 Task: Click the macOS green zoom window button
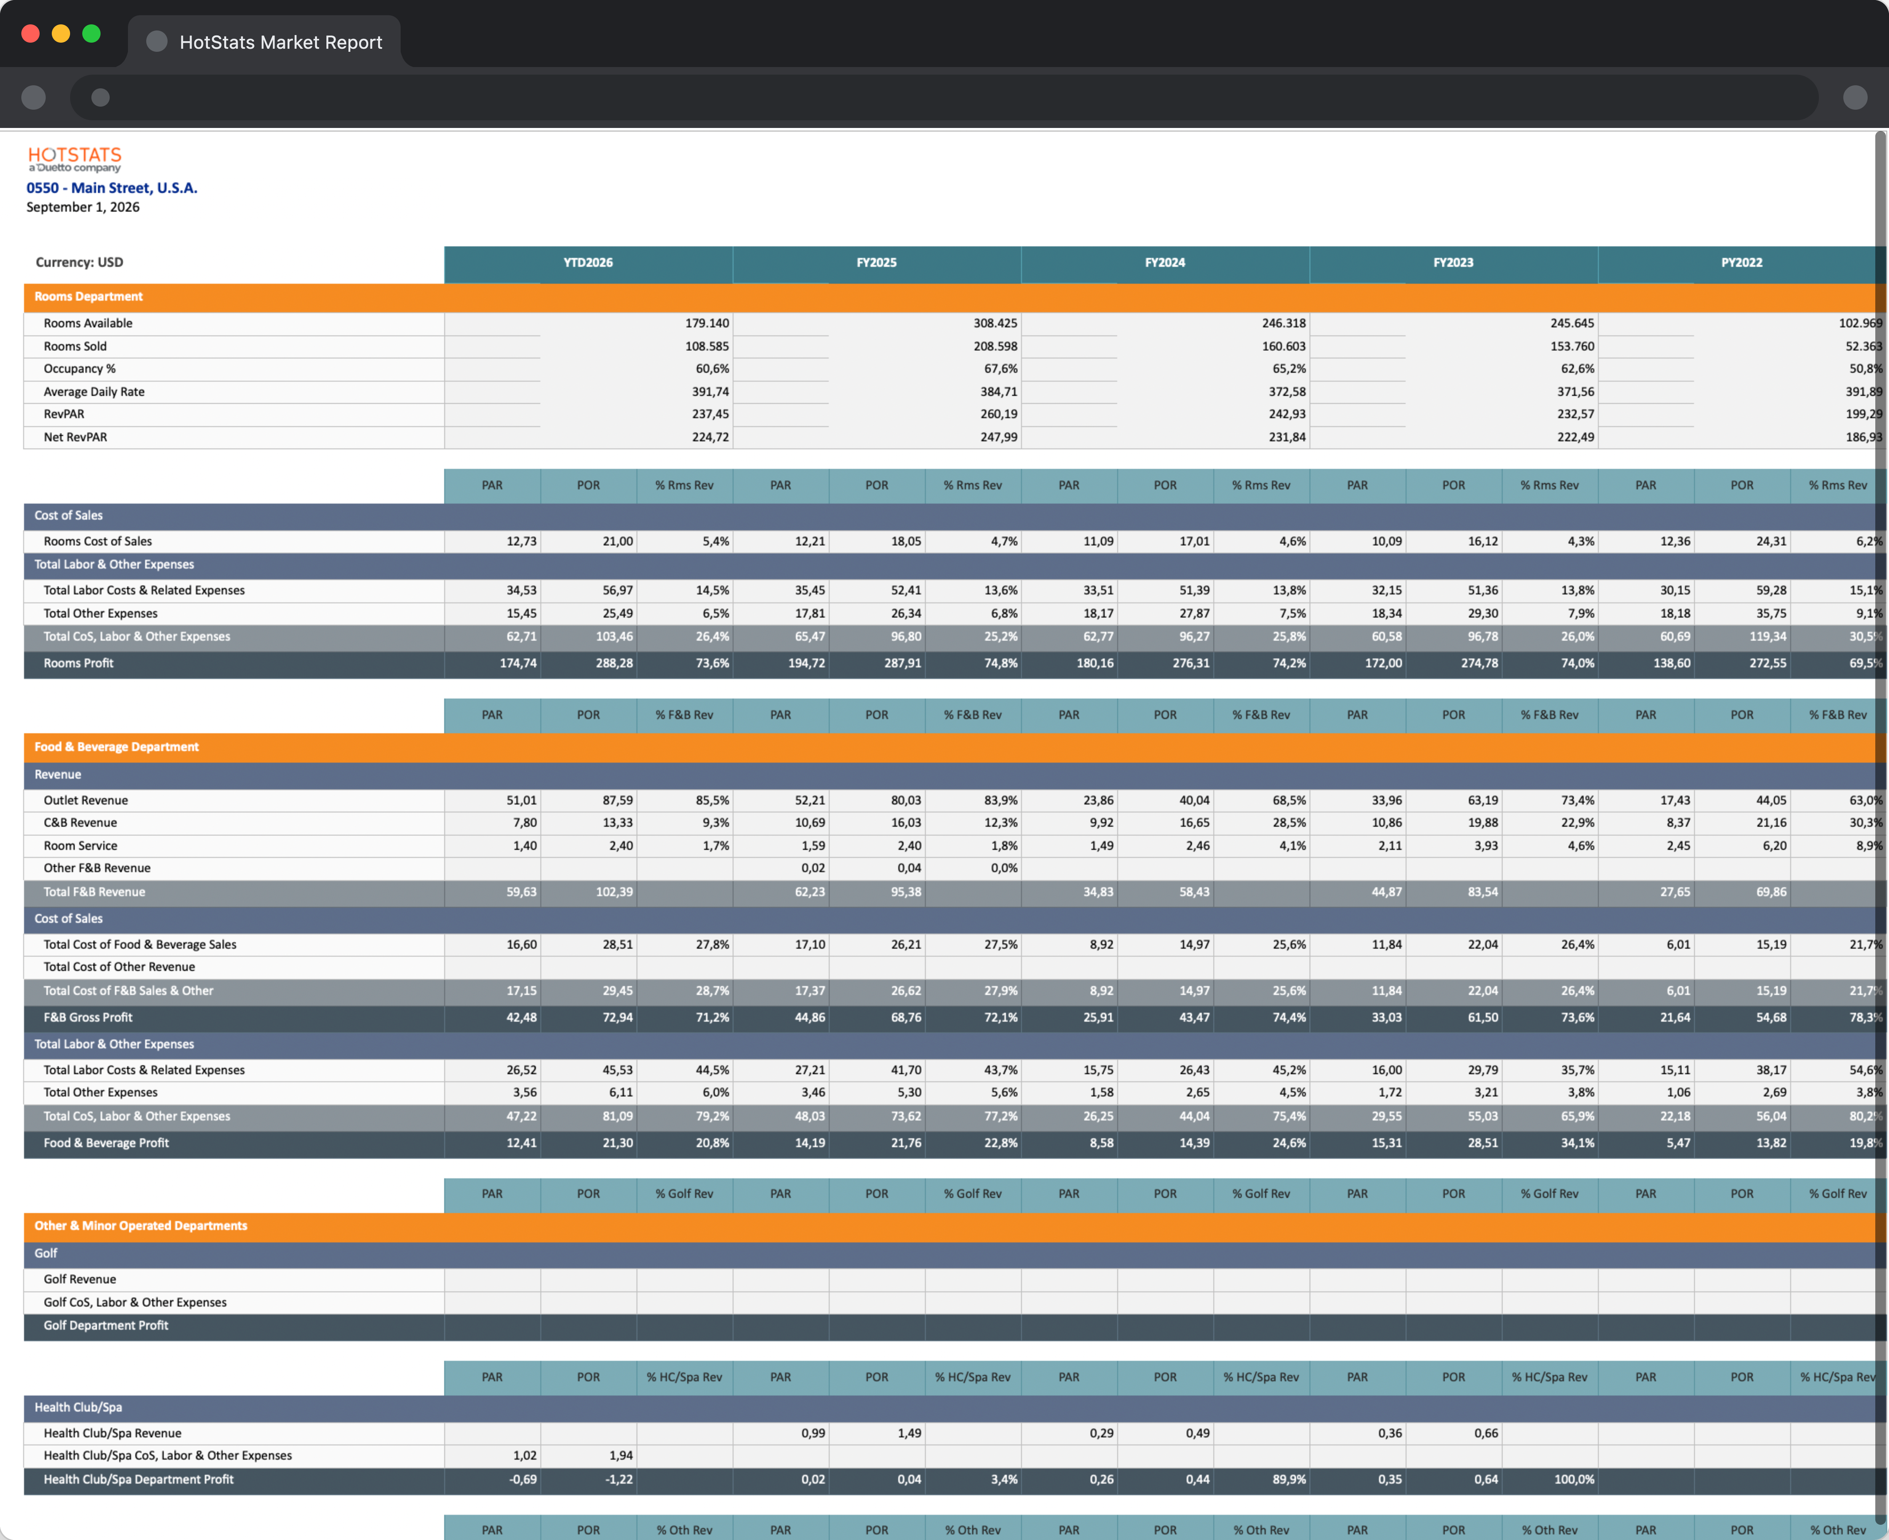tap(91, 34)
